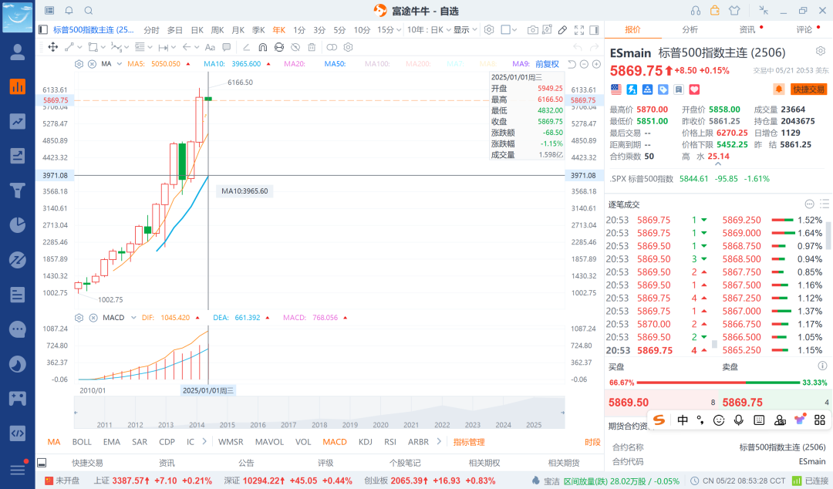Open .SPX 标普500指数 quote row
Viewport: 833px width, 489px height.
[x=718, y=179]
